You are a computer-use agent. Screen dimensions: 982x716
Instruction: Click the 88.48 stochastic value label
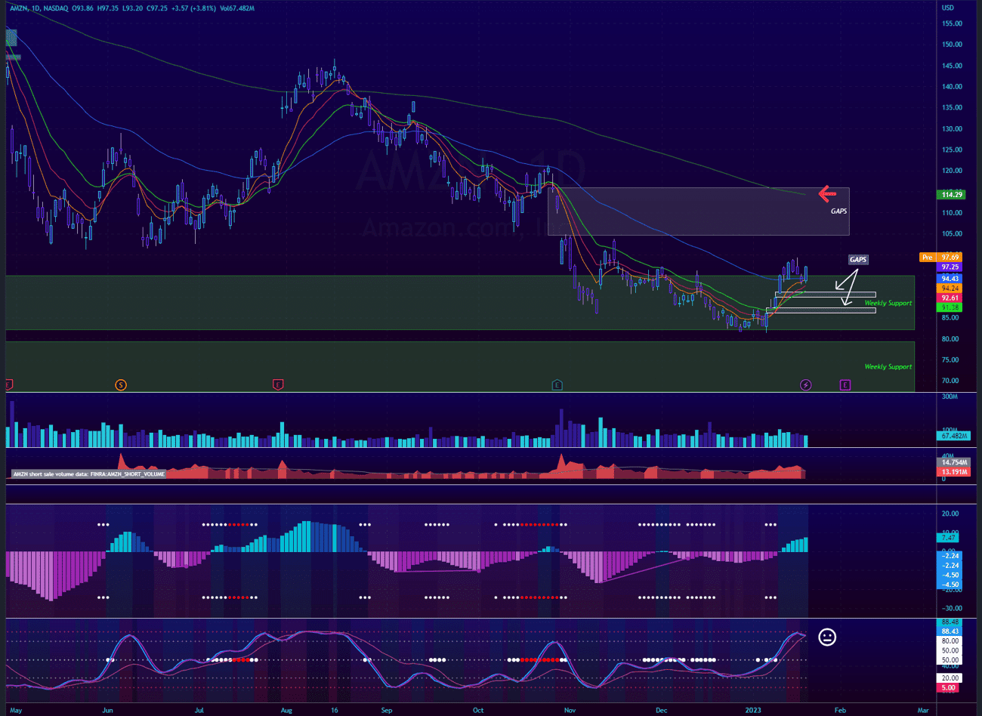pos(950,622)
